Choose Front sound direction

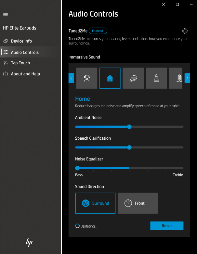138,203
